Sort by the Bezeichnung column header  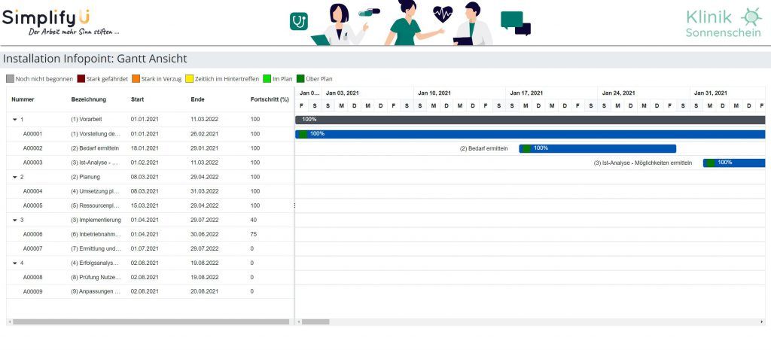click(x=89, y=99)
